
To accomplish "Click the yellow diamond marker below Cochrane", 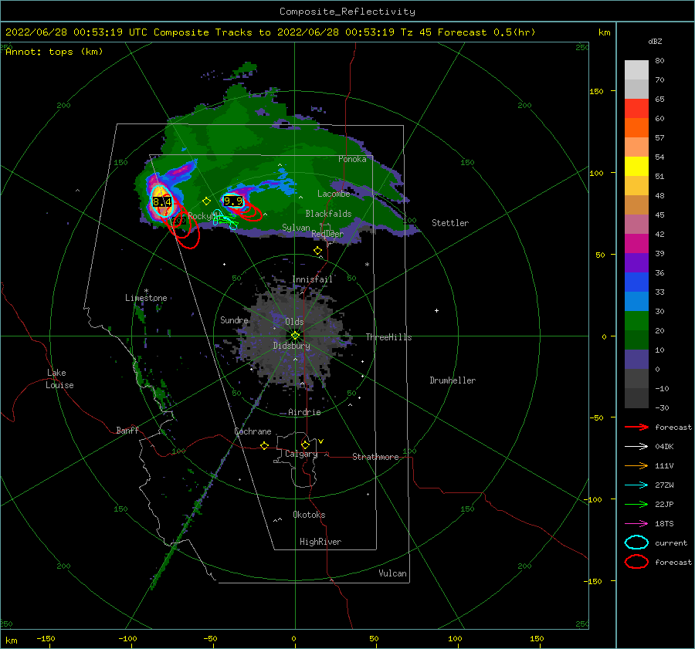I will 264,445.
